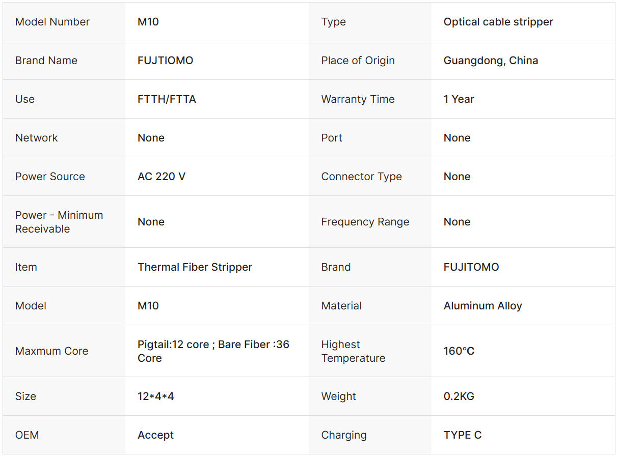The image size is (618, 458).
Task: Select the "Frequency Range" label
Action: click(365, 222)
